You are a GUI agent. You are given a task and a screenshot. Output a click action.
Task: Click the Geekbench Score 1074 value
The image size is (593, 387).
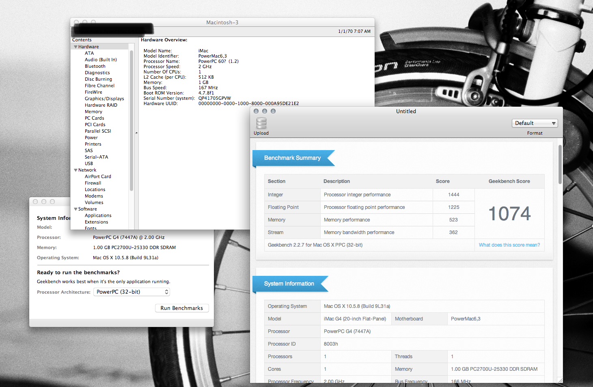tap(509, 213)
